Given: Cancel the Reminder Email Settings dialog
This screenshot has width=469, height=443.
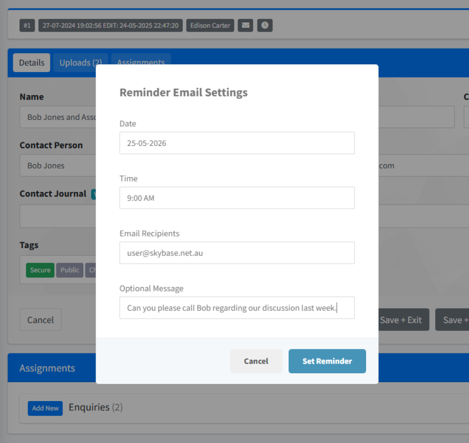Looking at the screenshot, I should click(x=256, y=361).
